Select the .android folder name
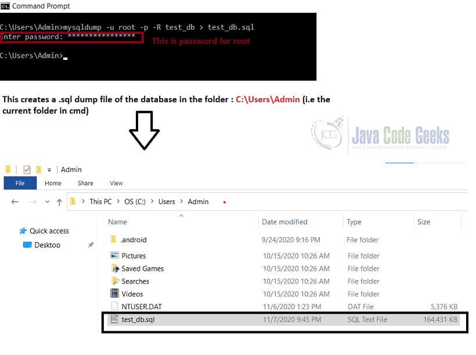This screenshot has height=355, width=476. coord(134,240)
